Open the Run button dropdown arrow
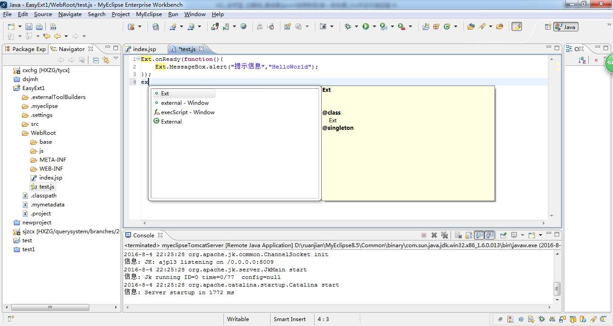613x326 pixels. point(374,27)
